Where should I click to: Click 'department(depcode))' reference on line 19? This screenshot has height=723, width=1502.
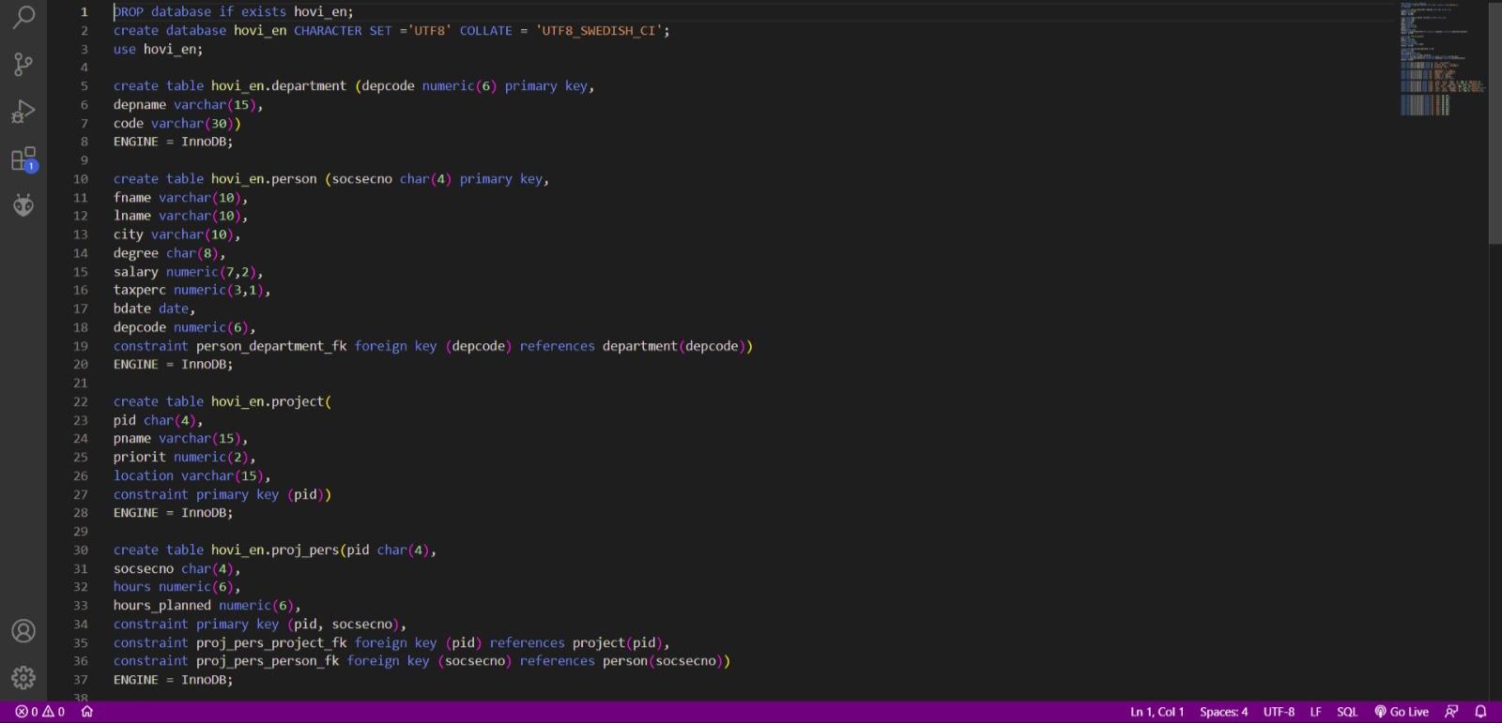pos(678,346)
